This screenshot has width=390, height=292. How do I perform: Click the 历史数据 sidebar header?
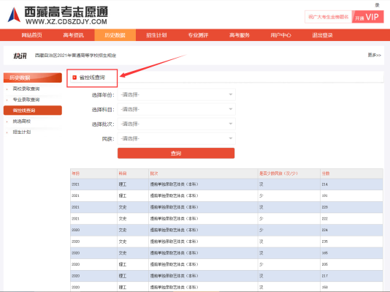click(x=33, y=78)
